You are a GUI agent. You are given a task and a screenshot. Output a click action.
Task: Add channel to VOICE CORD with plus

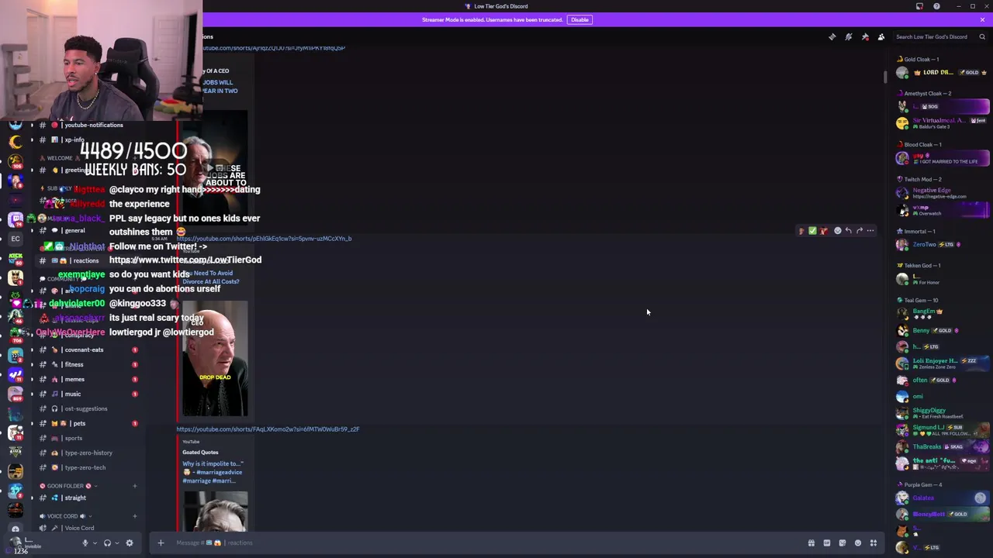point(134,516)
